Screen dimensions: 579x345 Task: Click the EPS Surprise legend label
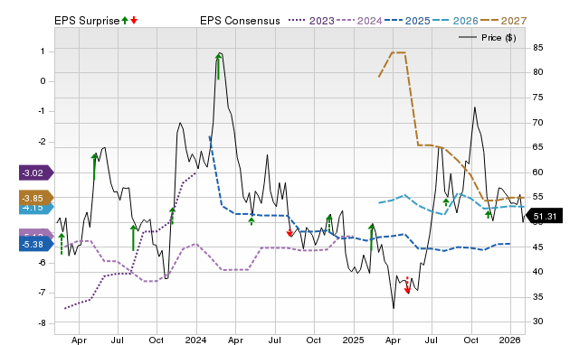coord(87,21)
